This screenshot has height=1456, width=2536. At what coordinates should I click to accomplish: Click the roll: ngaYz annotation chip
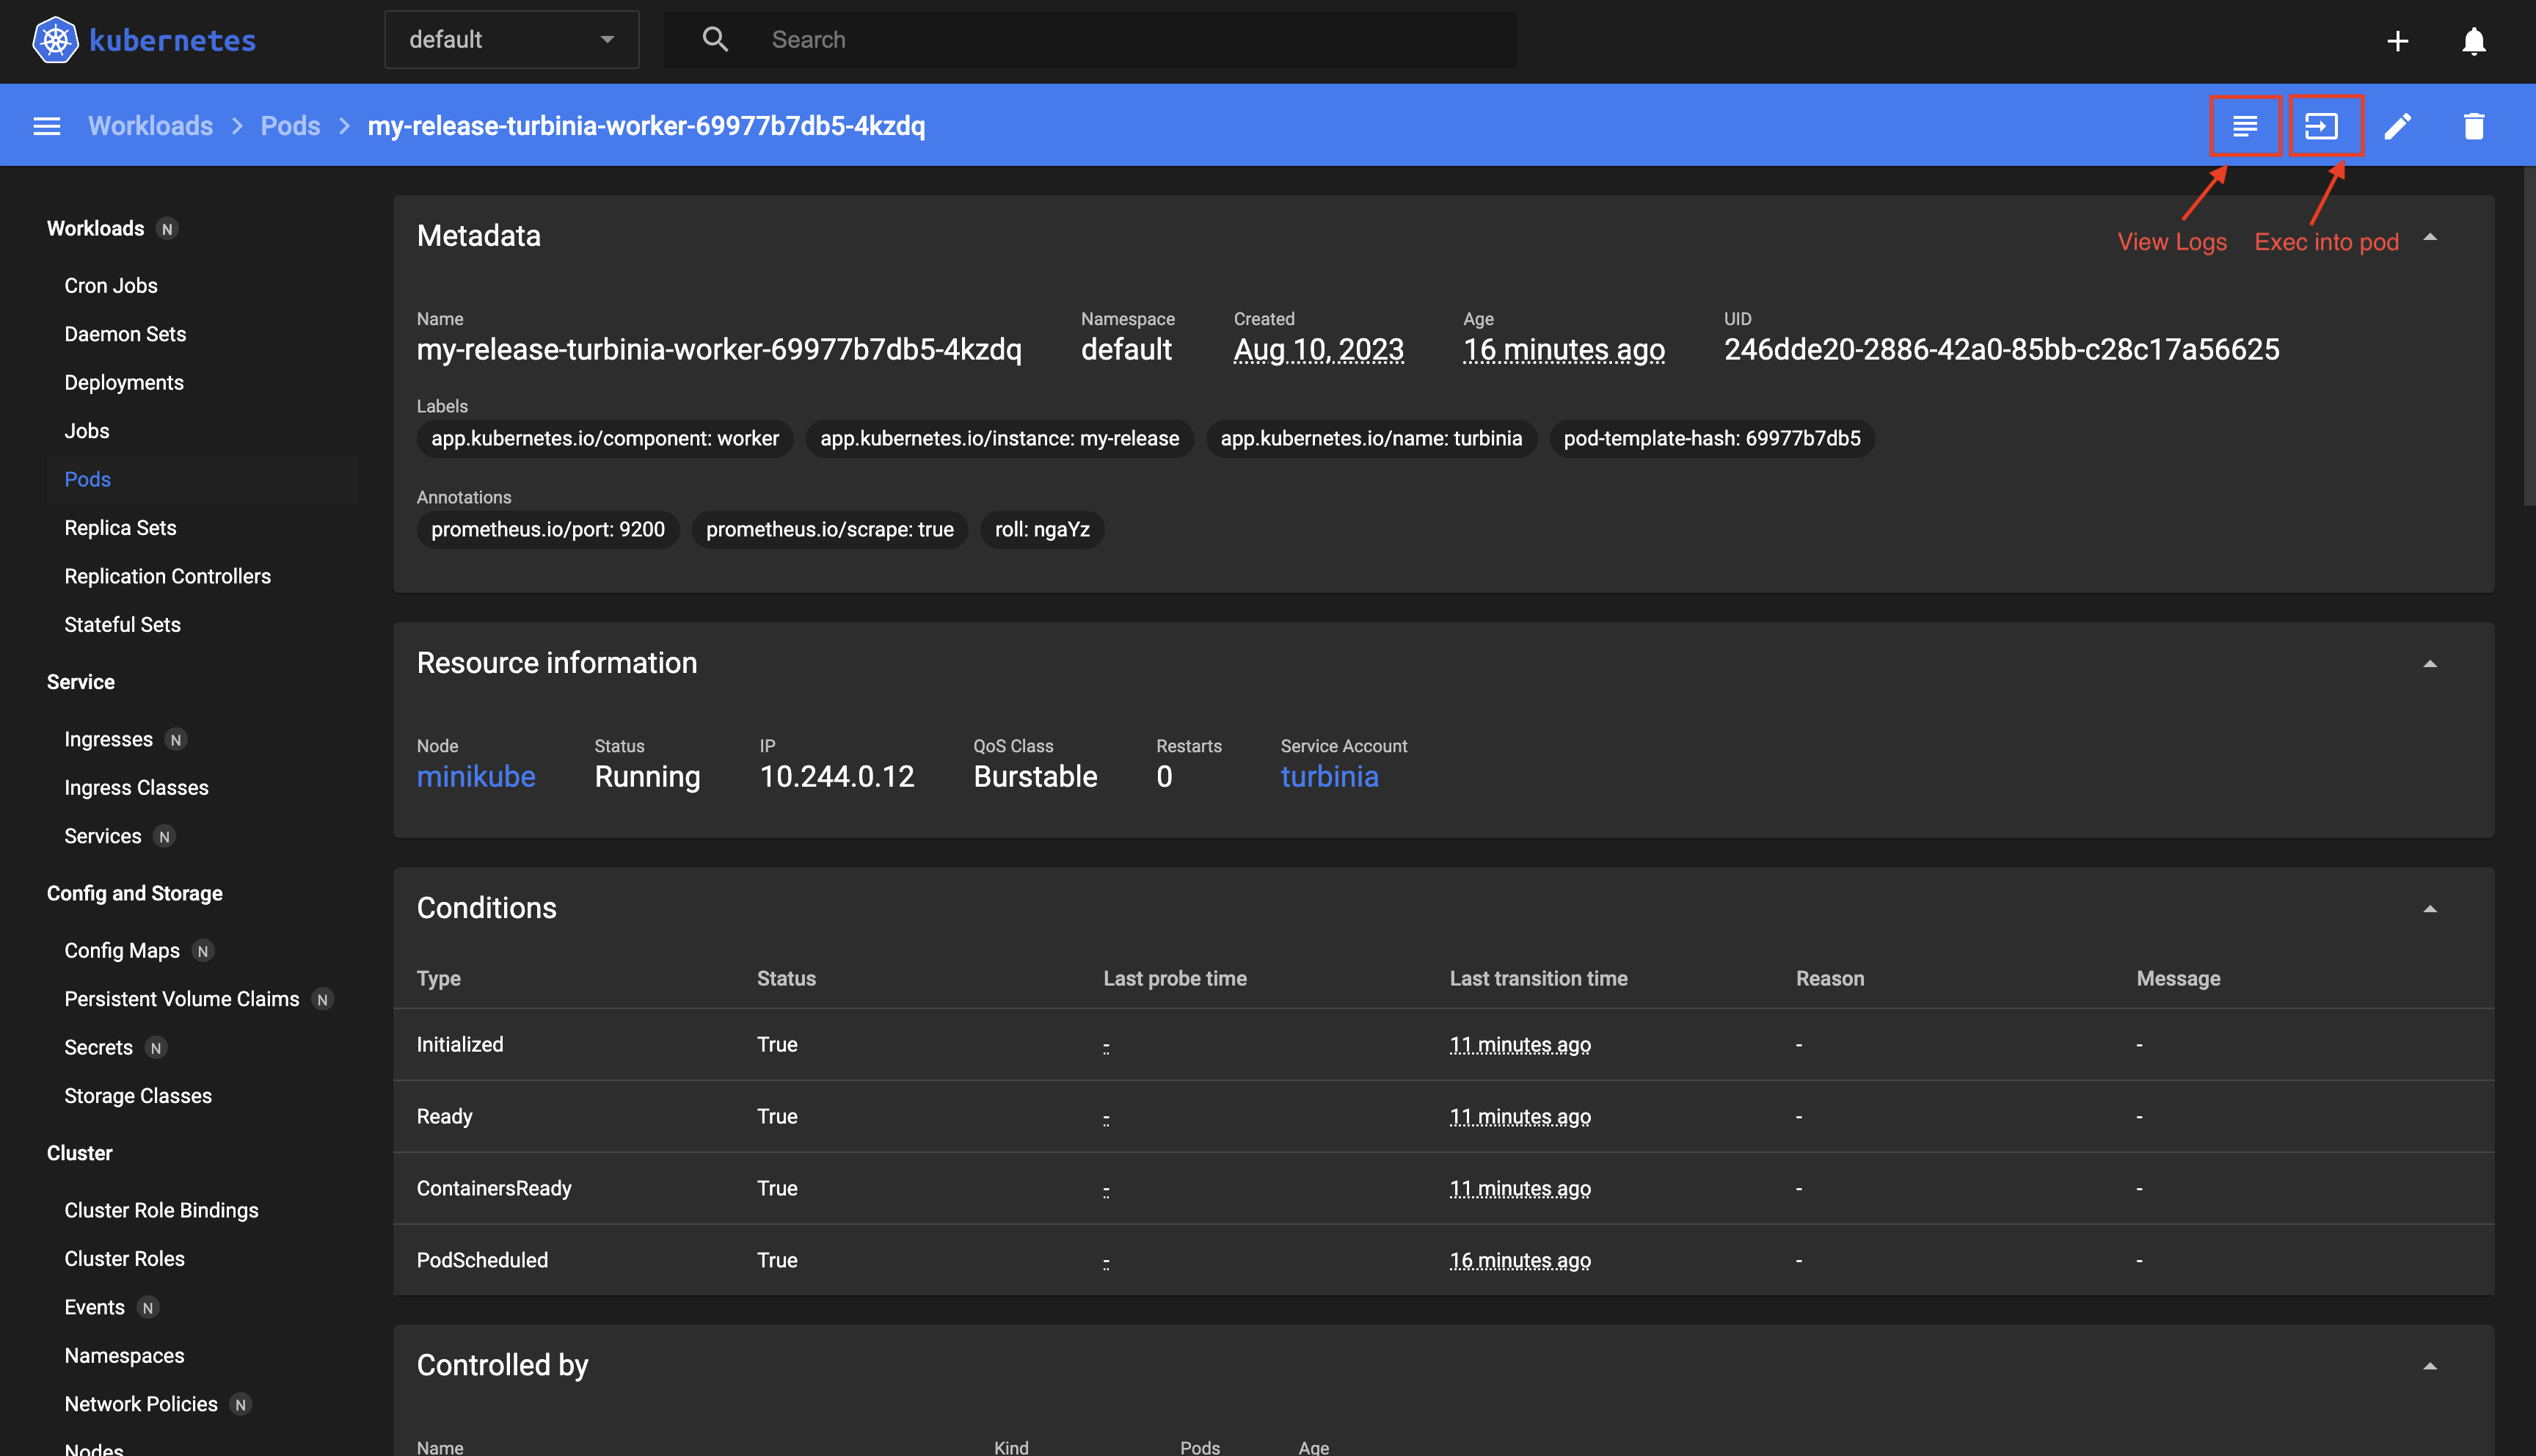1041,530
